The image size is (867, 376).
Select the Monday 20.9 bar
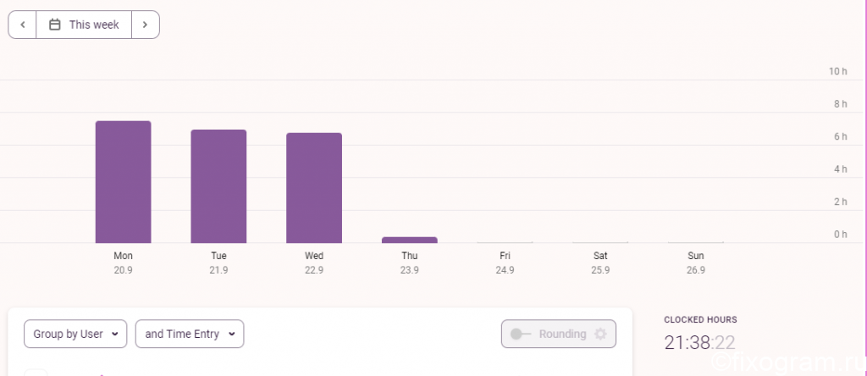coord(124,182)
